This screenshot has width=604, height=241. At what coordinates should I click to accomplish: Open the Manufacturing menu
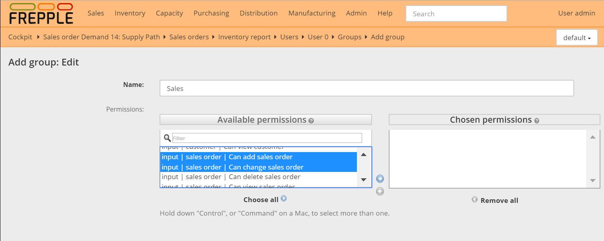[x=312, y=13]
